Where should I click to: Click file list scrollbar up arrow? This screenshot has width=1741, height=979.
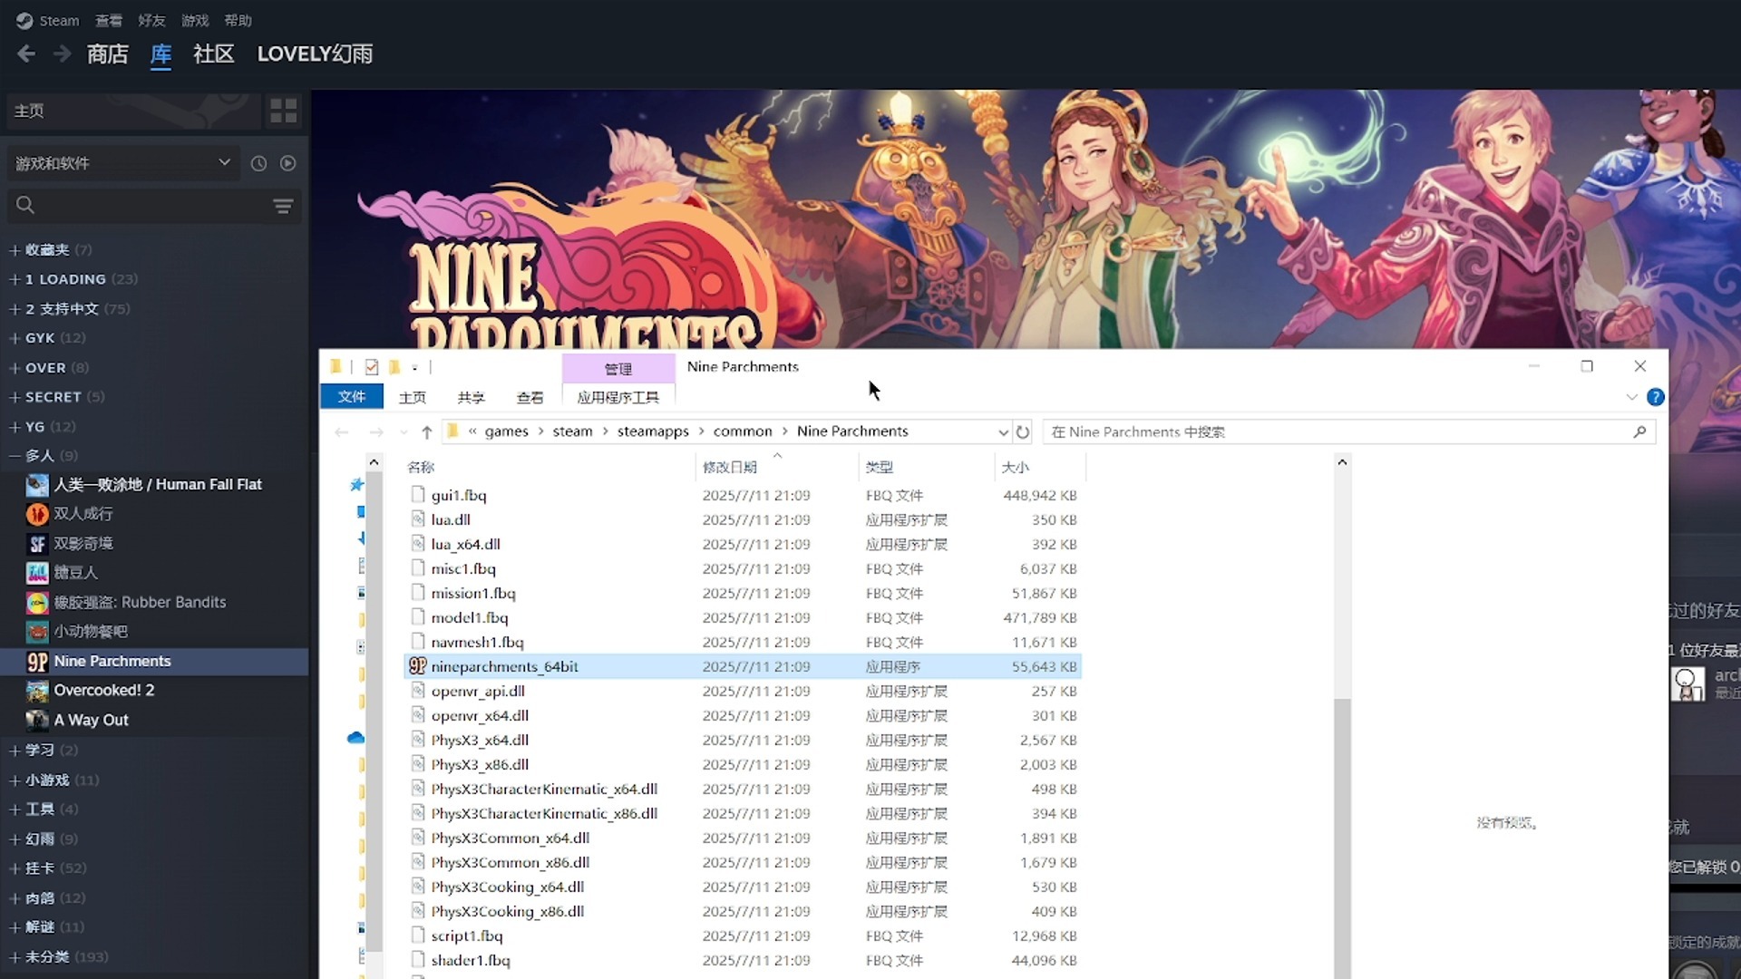click(x=1342, y=462)
